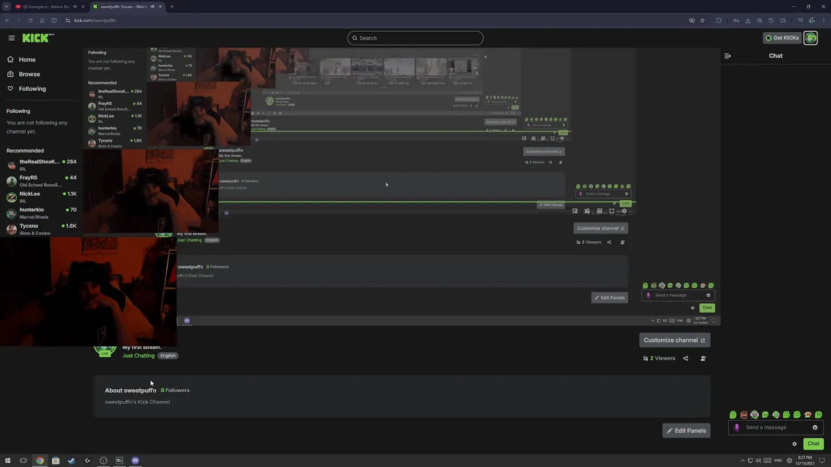The width and height of the screenshot is (831, 467).
Task: Open the browser three-dot menu
Action: pos(823,20)
